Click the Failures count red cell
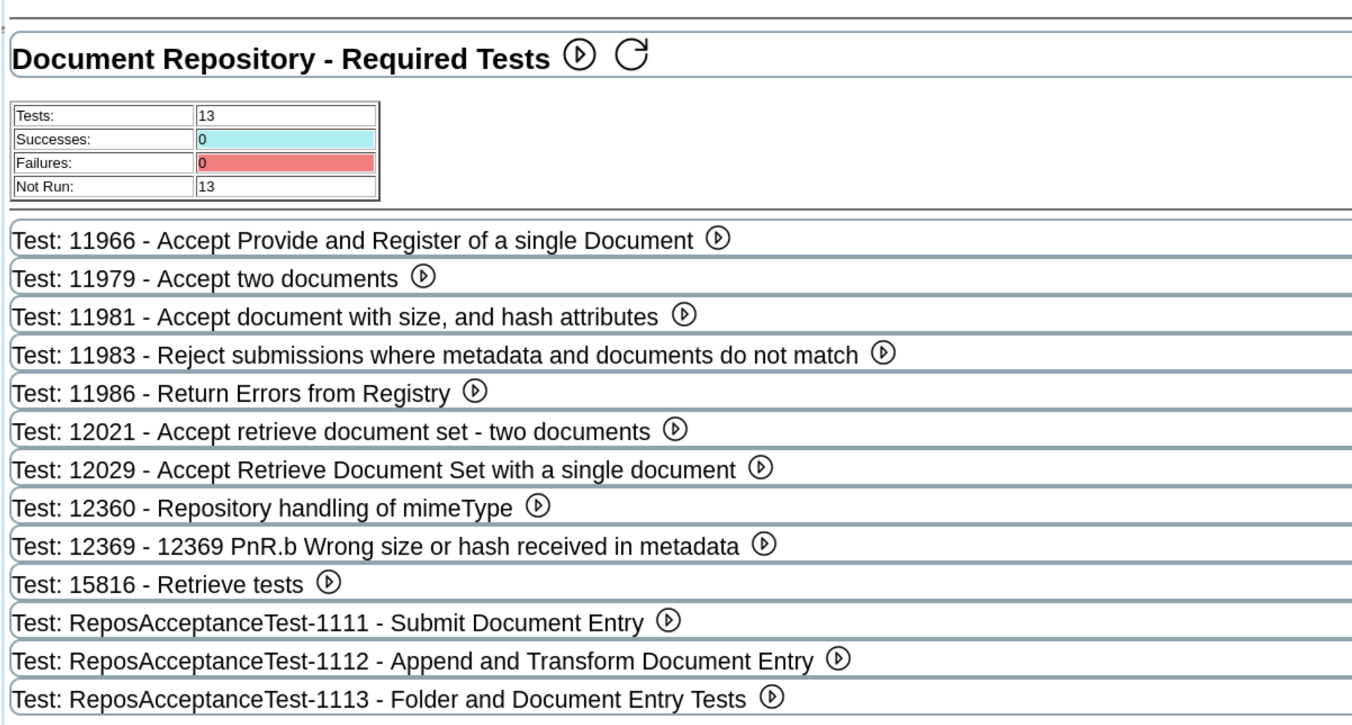The width and height of the screenshot is (1352, 725). (285, 163)
